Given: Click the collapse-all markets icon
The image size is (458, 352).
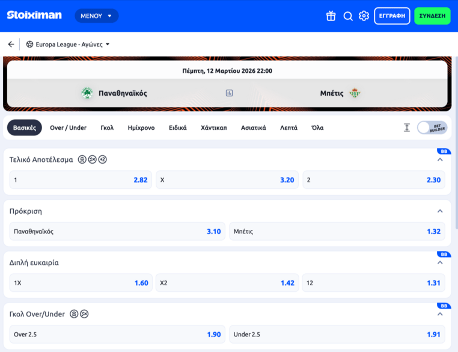Looking at the screenshot, I should (x=407, y=128).
